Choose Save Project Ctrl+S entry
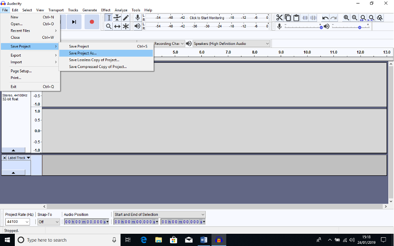 point(106,46)
